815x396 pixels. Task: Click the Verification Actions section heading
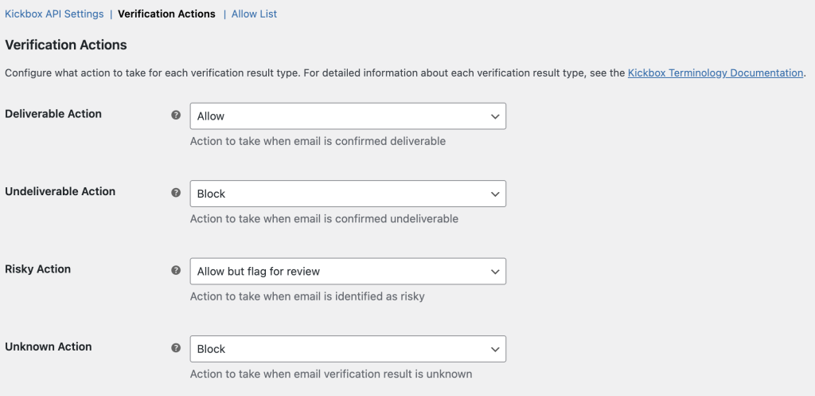tap(66, 45)
